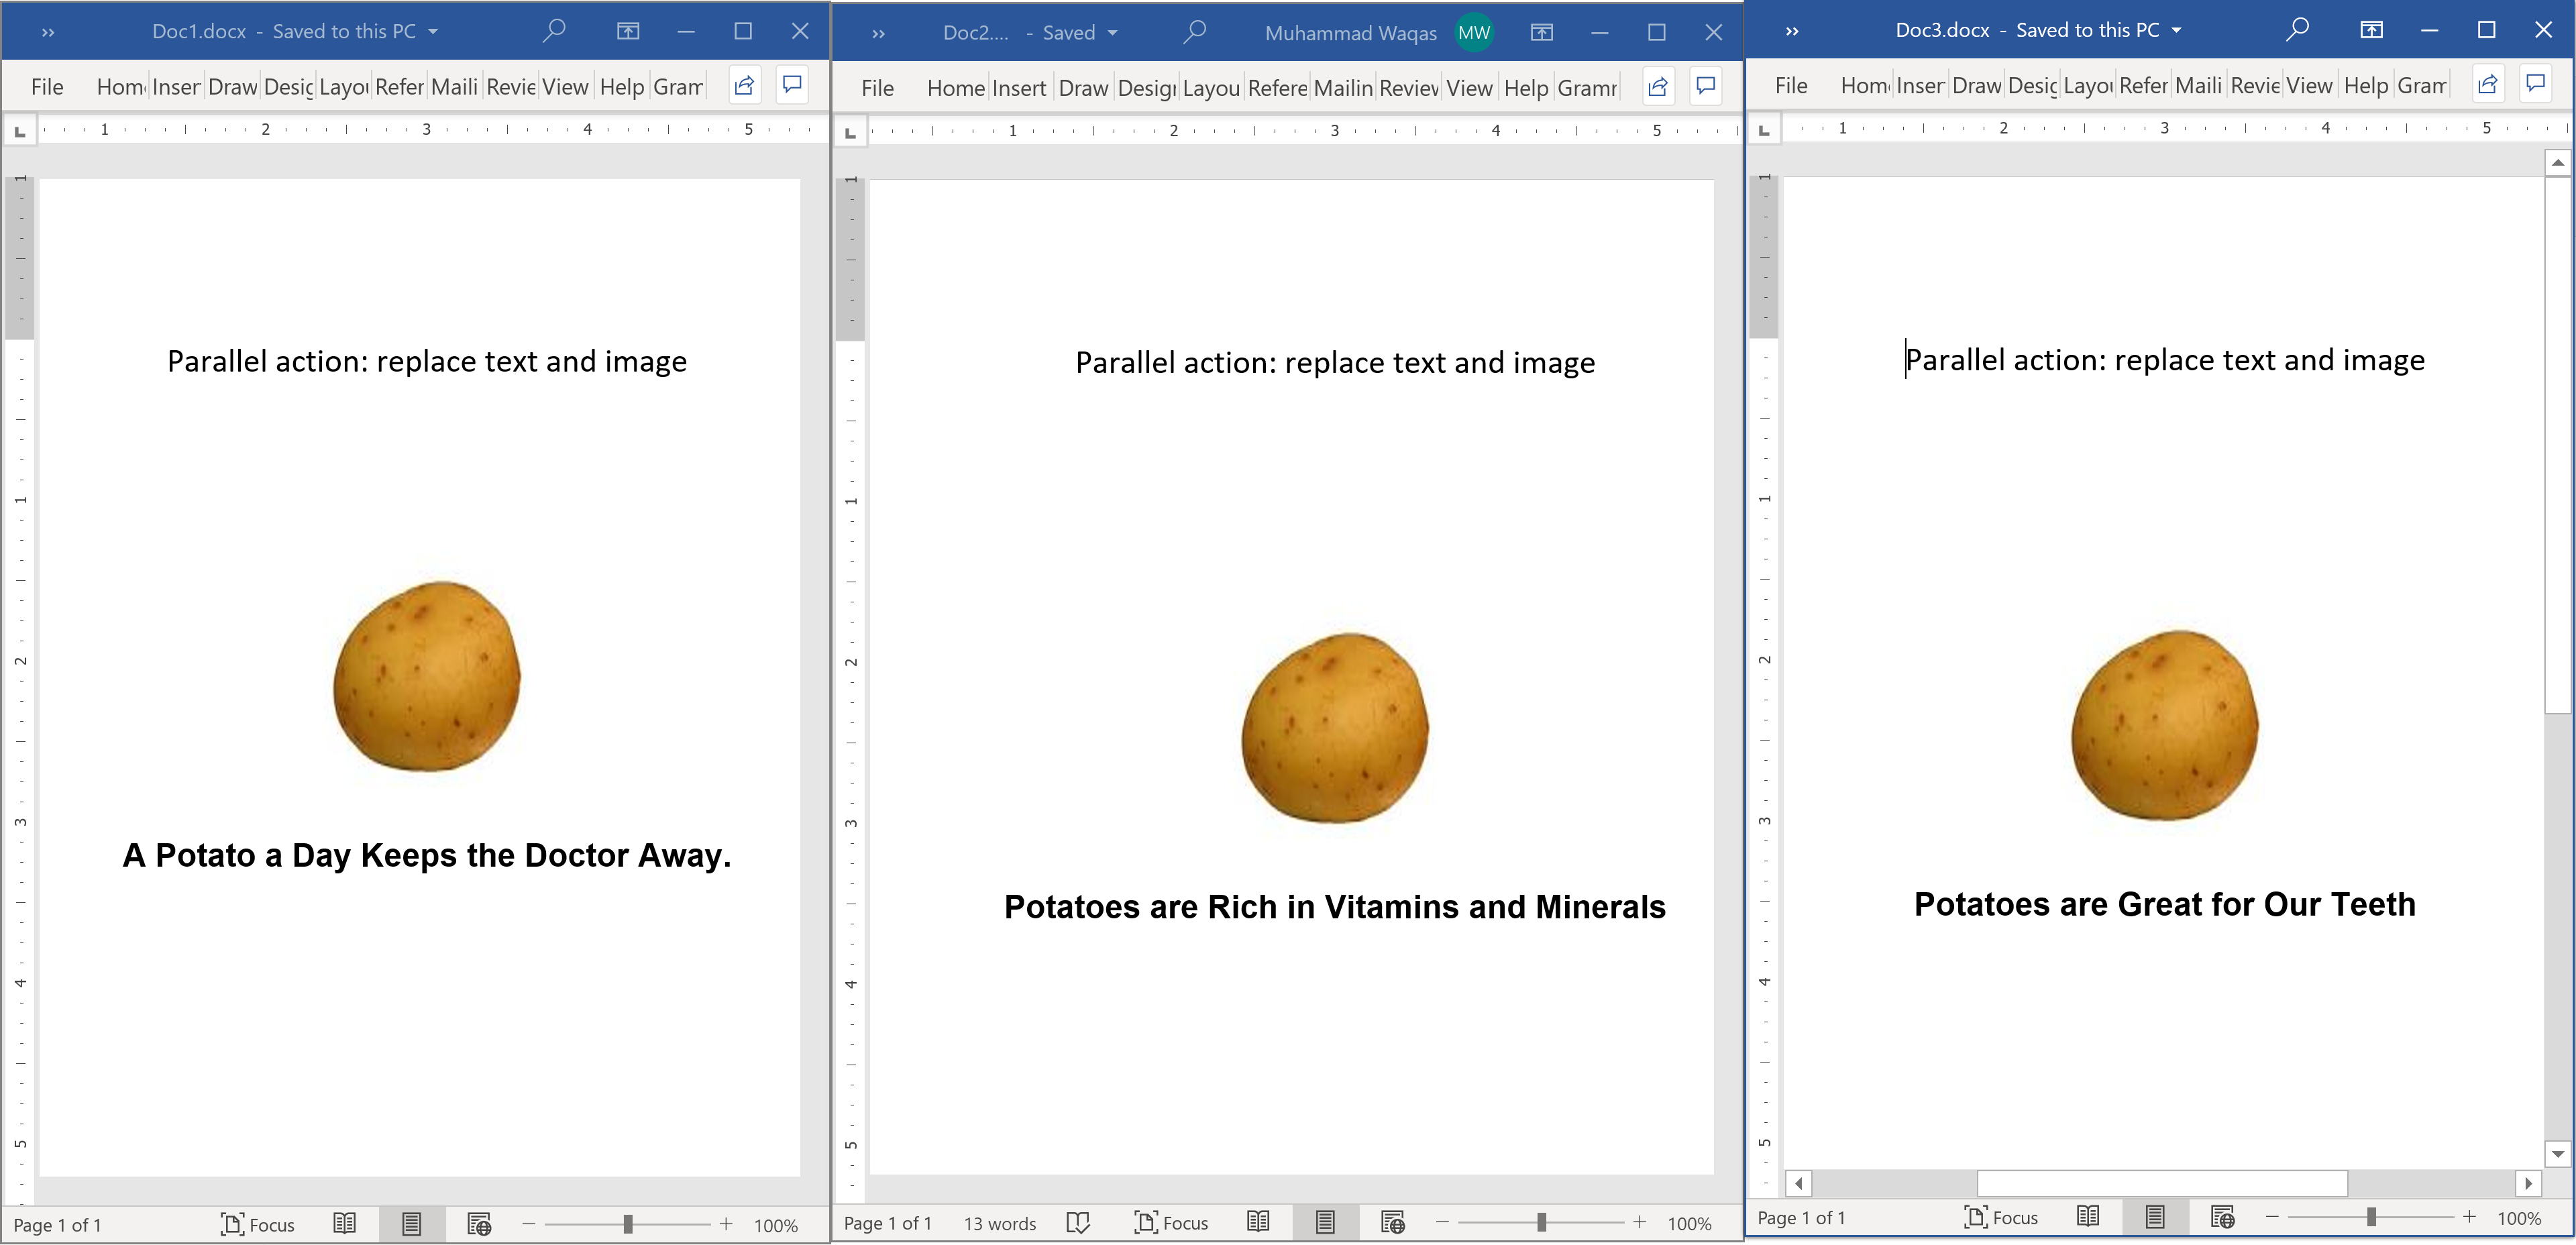2576x1245 pixels.
Task: Expand Doc1 saved location dropdown arrow
Action: point(433,32)
